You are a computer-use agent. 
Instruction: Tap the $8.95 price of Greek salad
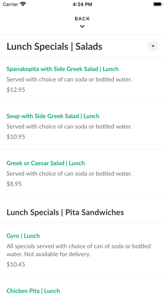click(14, 184)
